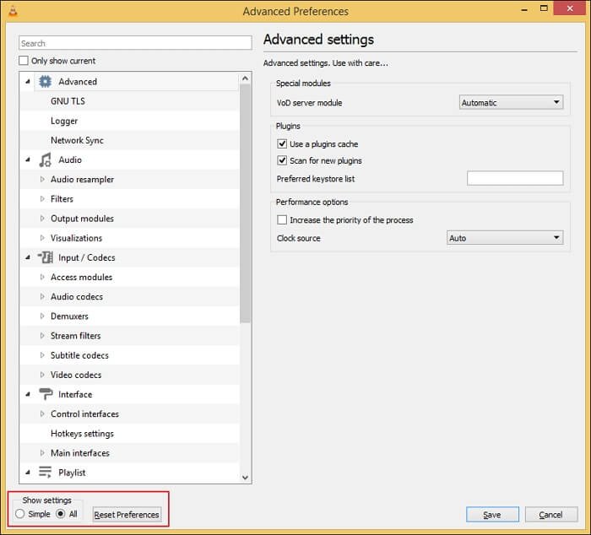This screenshot has height=535, width=591.
Task: Open the VoD server module dropdown
Action: click(511, 103)
